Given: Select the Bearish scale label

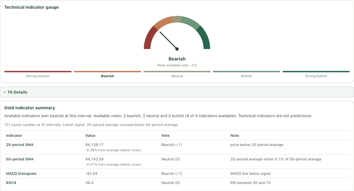Looking at the screenshot, I should point(107,76).
